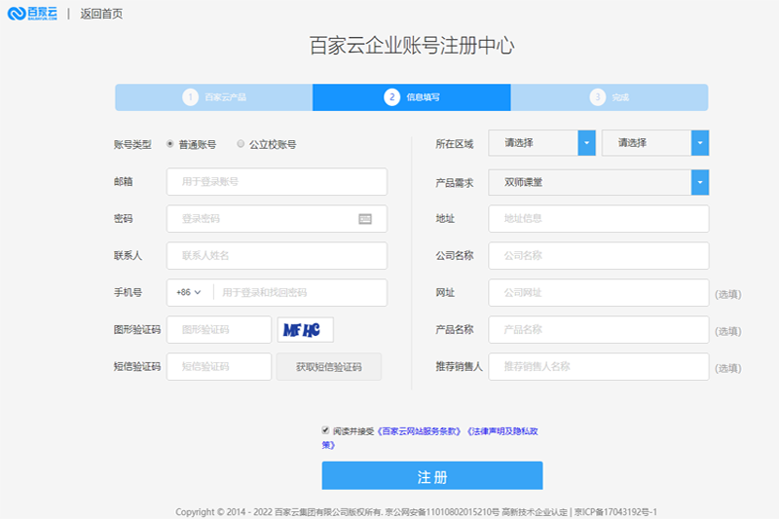Open the first 所在区域 请选择 dropdown
This screenshot has width=779, height=519.
click(542, 143)
